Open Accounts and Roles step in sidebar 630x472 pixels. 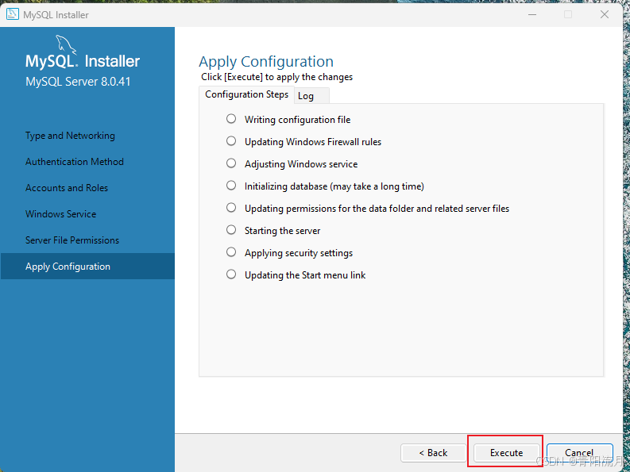click(67, 188)
